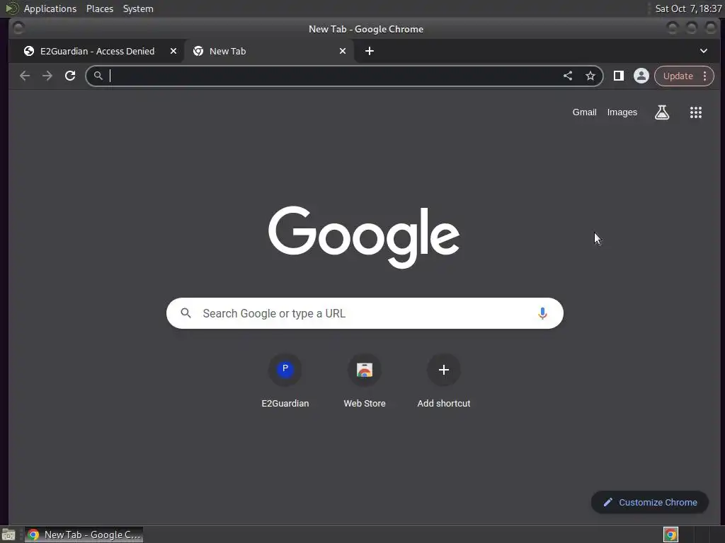The image size is (725, 543).
Task: Close the New Tab tab
Action: [343, 51]
